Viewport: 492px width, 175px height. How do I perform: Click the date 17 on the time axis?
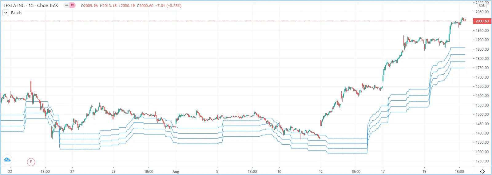(383, 172)
